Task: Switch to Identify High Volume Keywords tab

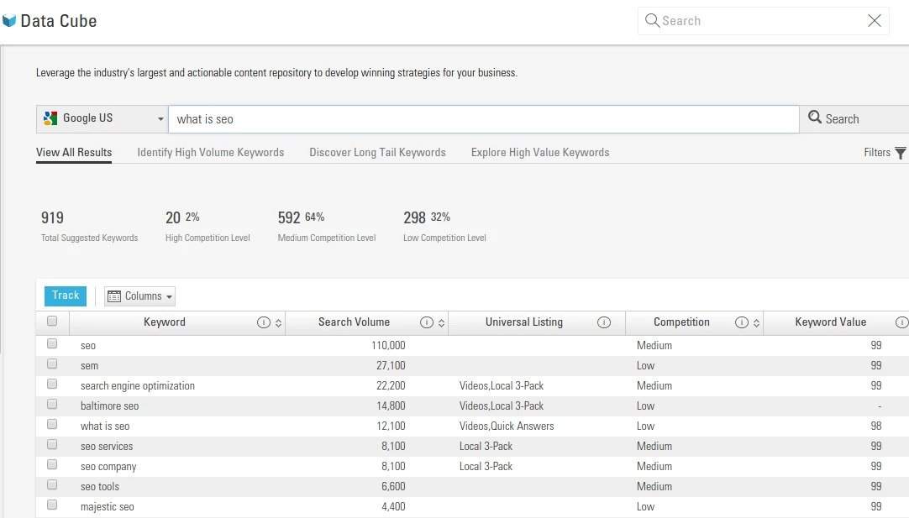Action: [x=210, y=152]
